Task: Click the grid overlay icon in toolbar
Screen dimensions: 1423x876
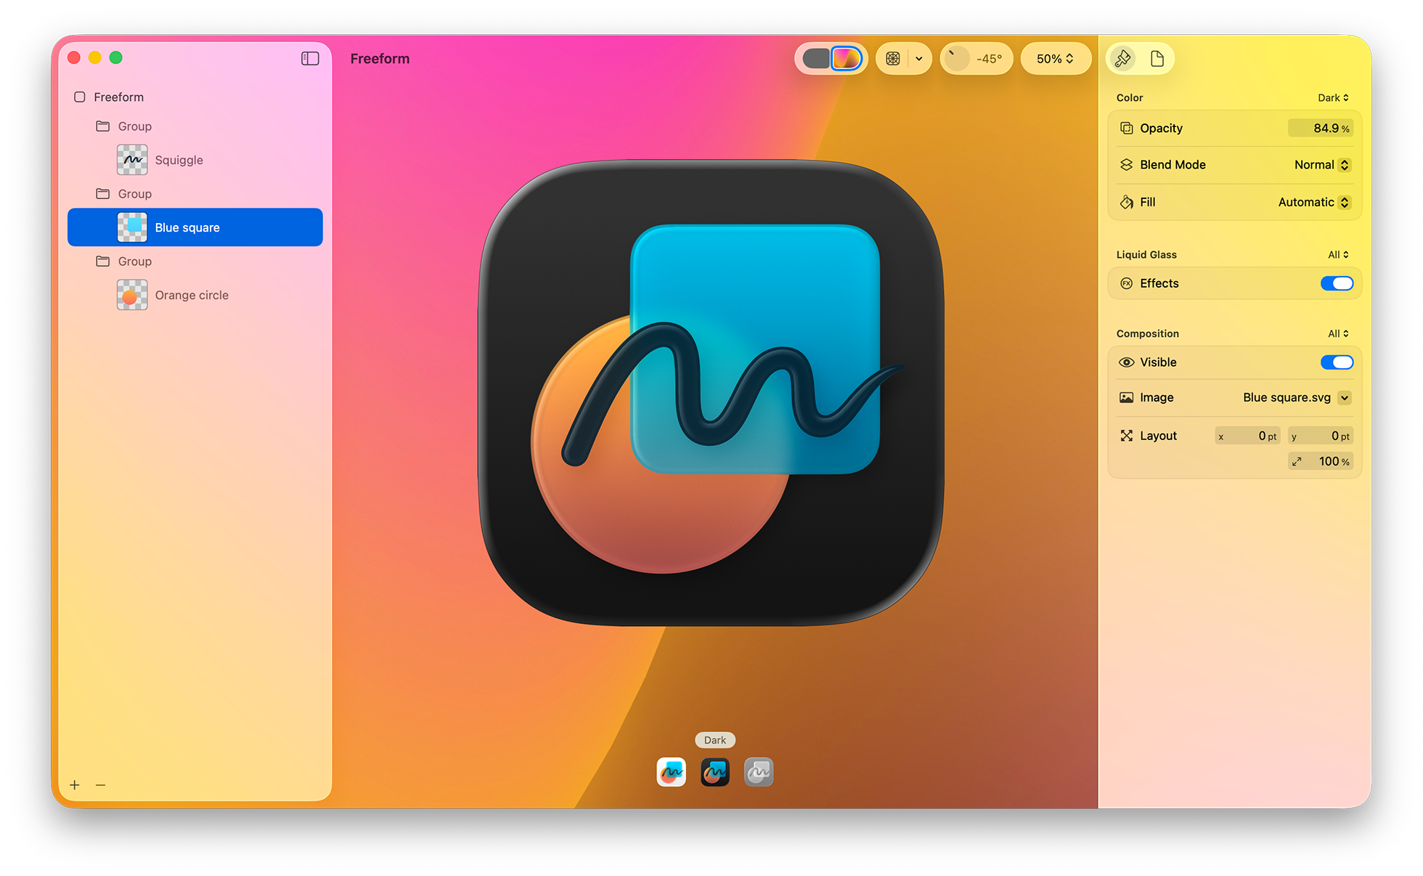Action: (x=894, y=59)
